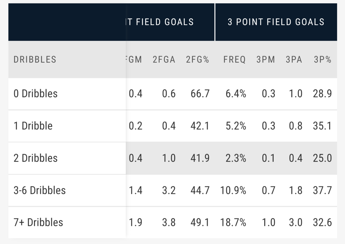
Task: Click the 37.7 three-point percentage cell
Action: coord(322,190)
